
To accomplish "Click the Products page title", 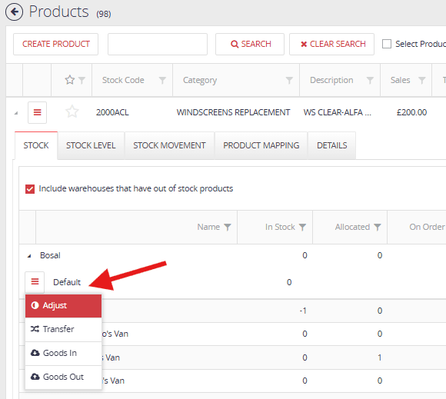I will (x=59, y=12).
